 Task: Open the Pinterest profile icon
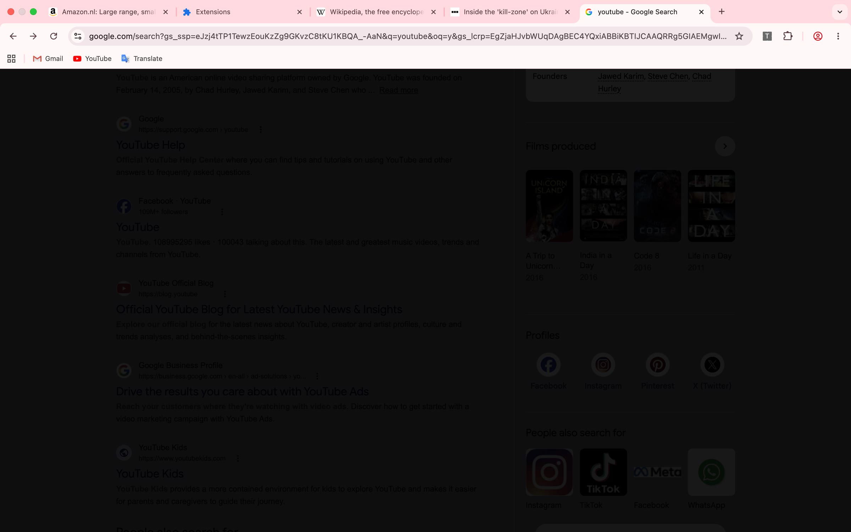[657, 365]
